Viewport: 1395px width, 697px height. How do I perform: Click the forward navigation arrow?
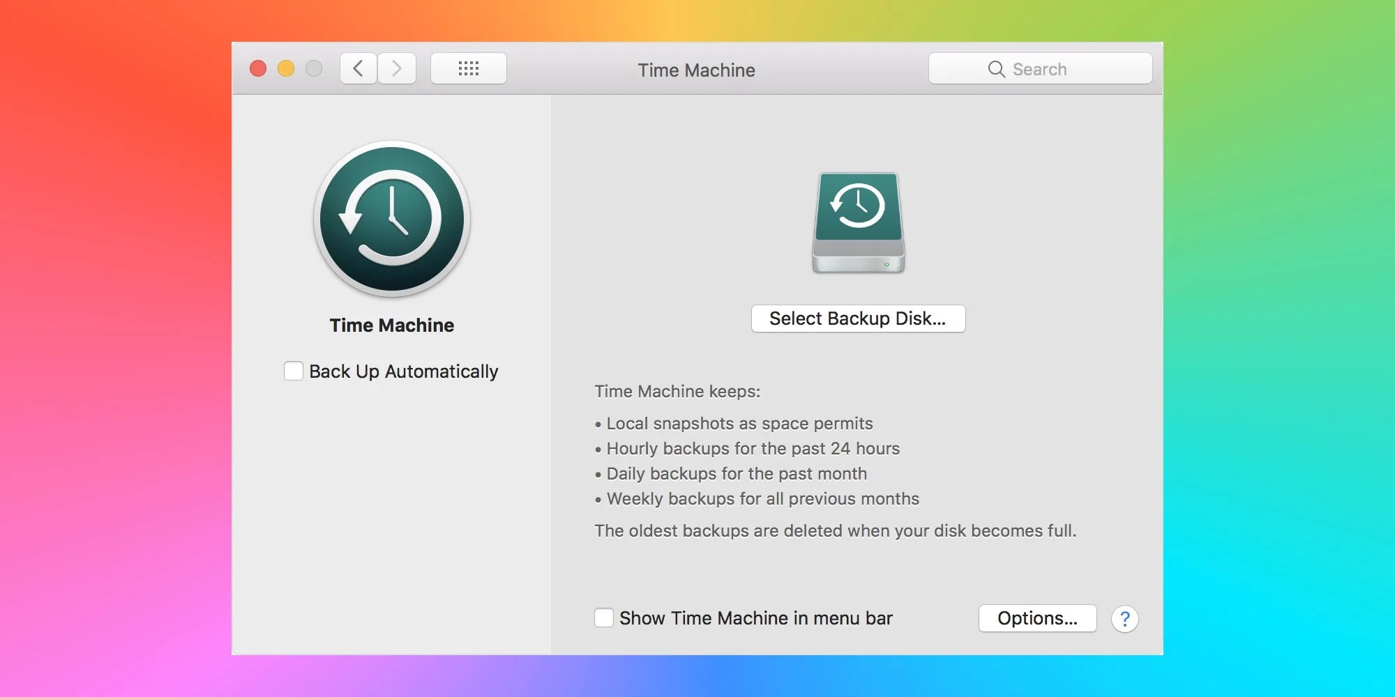396,68
